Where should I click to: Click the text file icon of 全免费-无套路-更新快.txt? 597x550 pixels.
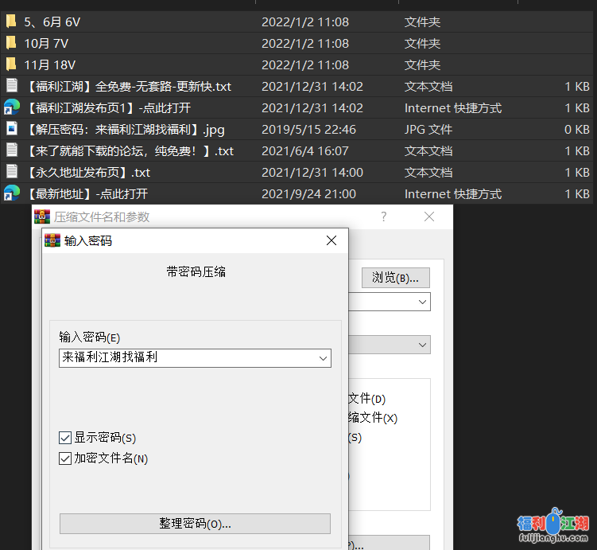11,86
